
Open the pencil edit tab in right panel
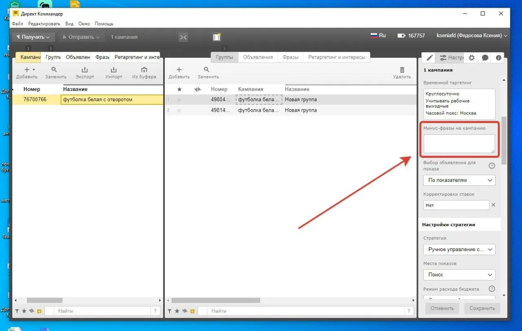[429, 58]
